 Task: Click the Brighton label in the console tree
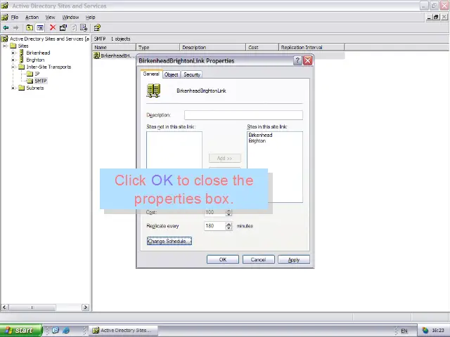click(35, 60)
